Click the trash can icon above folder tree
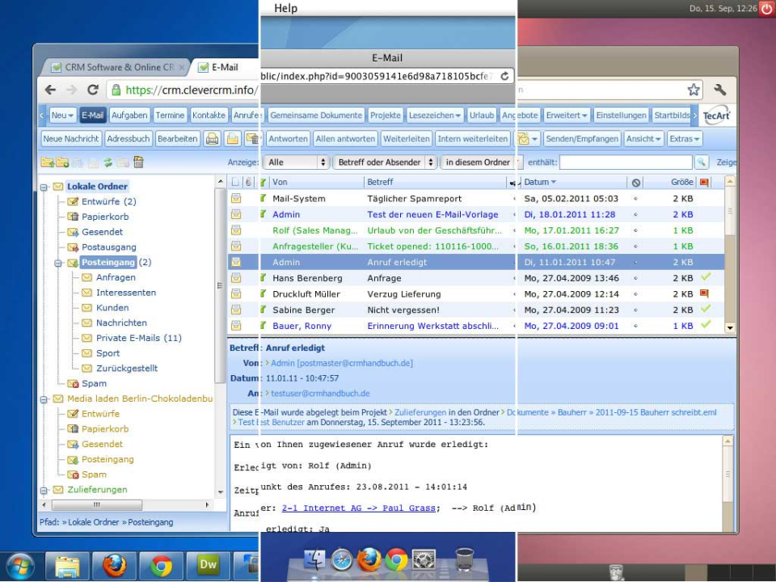The height and width of the screenshot is (582, 776). click(138, 162)
